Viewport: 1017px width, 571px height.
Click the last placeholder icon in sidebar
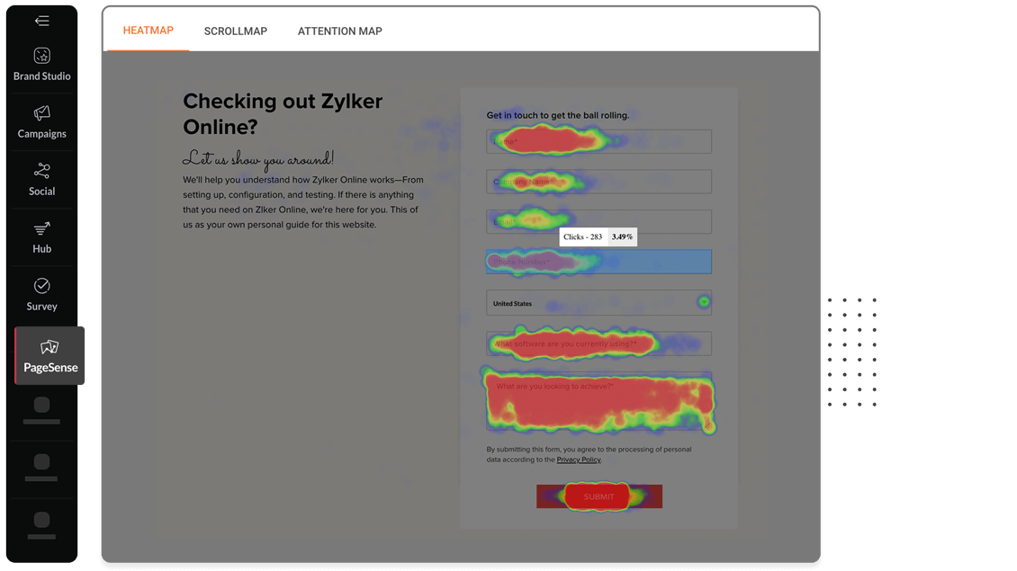tap(41, 521)
